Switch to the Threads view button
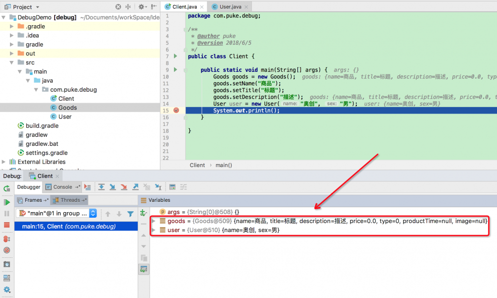The width and height of the screenshot is (497, 298). [70, 200]
